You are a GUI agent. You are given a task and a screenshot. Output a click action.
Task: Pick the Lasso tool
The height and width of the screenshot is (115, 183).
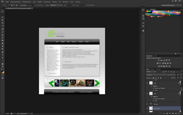pyautogui.click(x=3, y=17)
